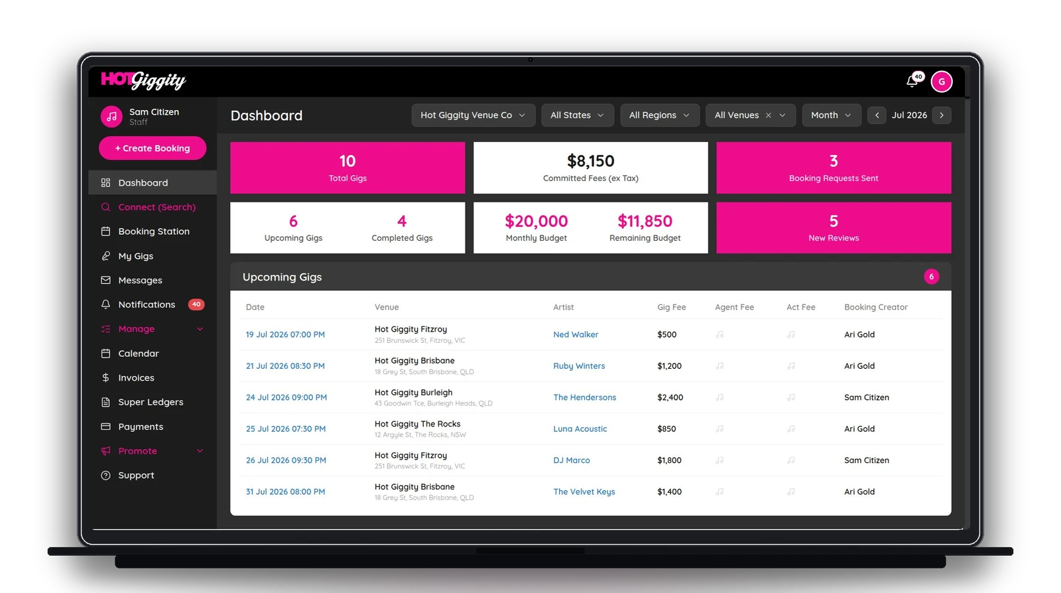Click Agent Fee icon for Luna Acoustic
This screenshot has width=1061, height=593.
pos(719,429)
